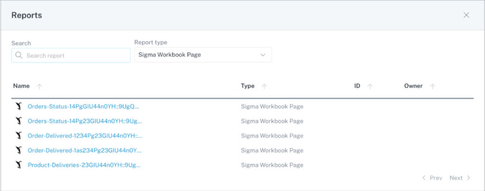Sort by Type column arrow

264,87
